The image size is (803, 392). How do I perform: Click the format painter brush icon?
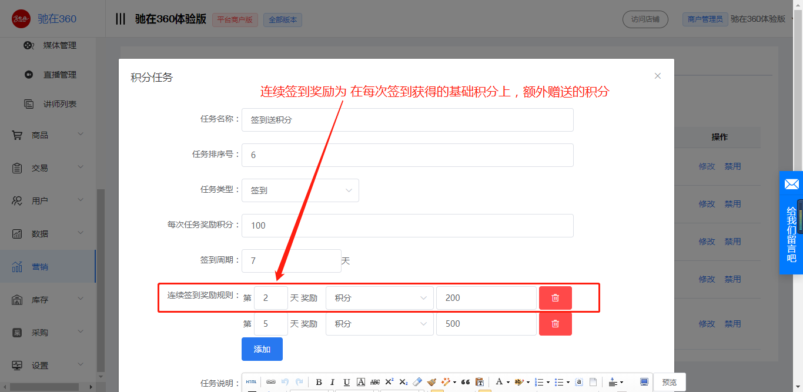(x=431, y=382)
